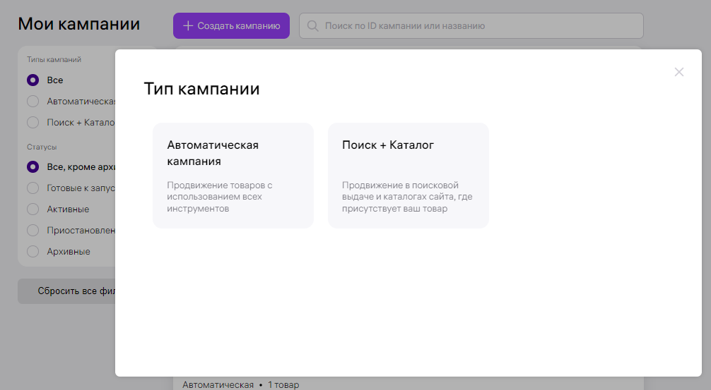Click the Сбросить все фильтры button

66,291
